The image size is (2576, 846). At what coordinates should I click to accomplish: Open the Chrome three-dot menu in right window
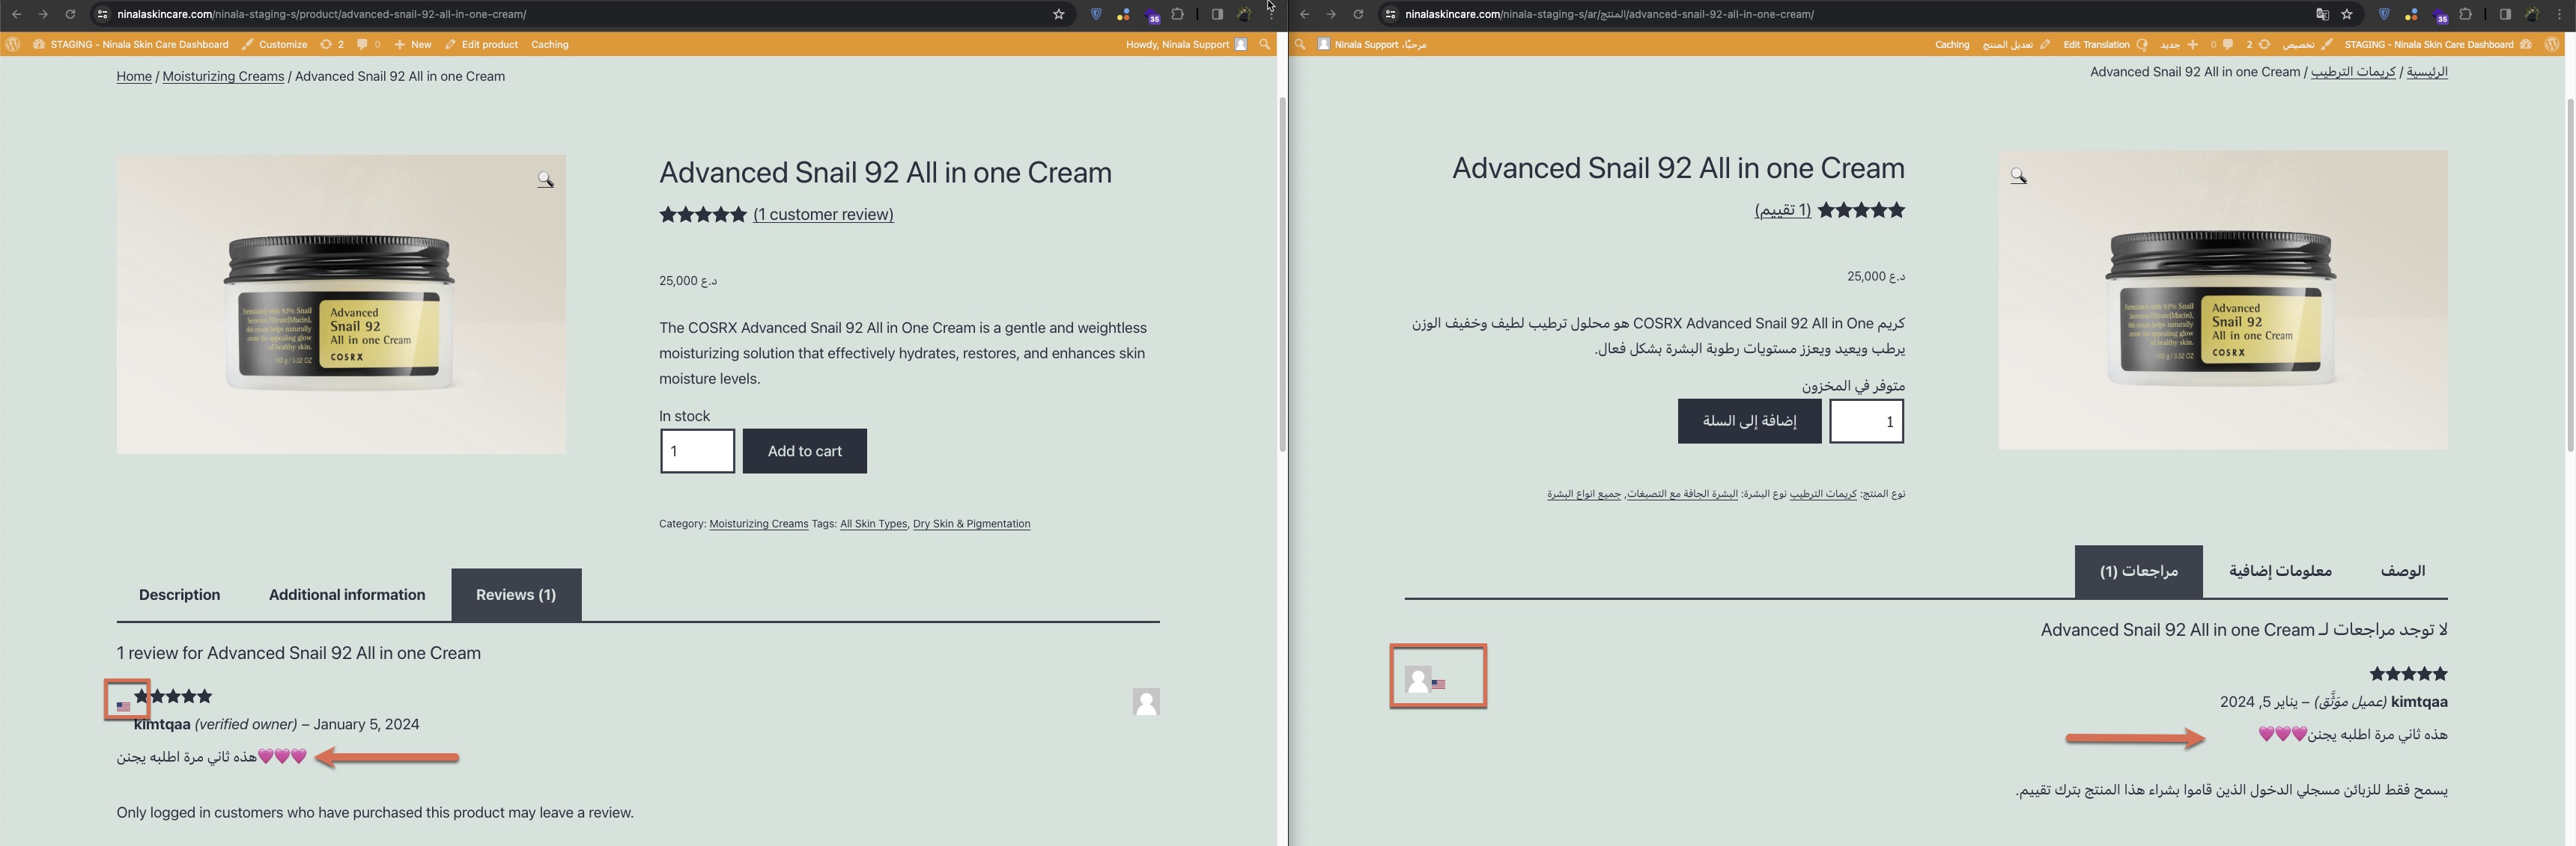point(2559,14)
